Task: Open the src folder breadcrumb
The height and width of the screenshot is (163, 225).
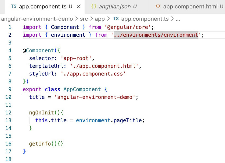Action: click(x=84, y=19)
